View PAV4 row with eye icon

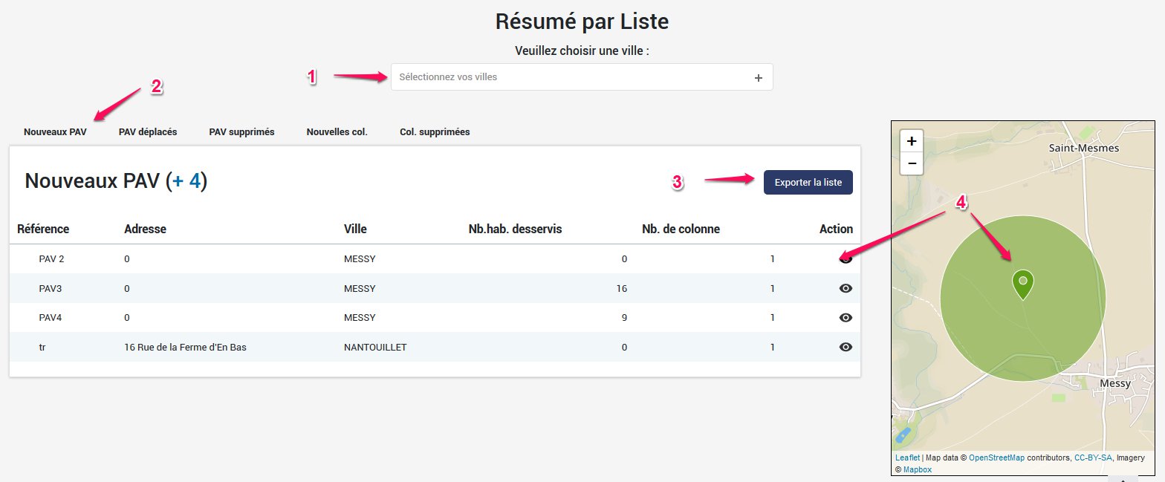tap(845, 317)
